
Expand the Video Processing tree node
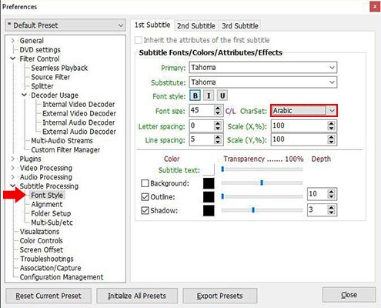pyautogui.click(x=13, y=168)
